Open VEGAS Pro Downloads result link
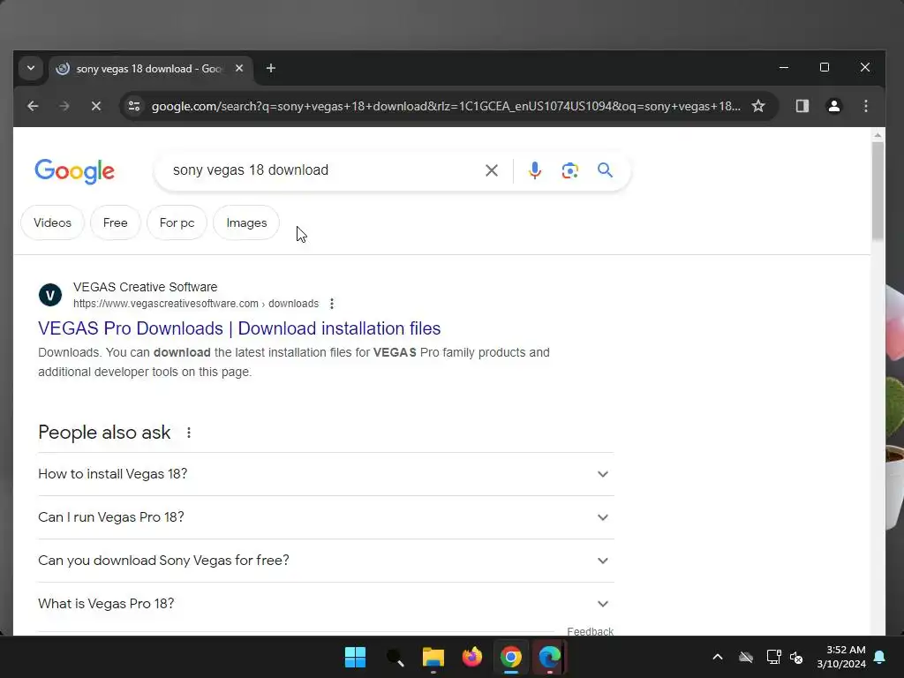The width and height of the screenshot is (904, 678). (x=239, y=328)
